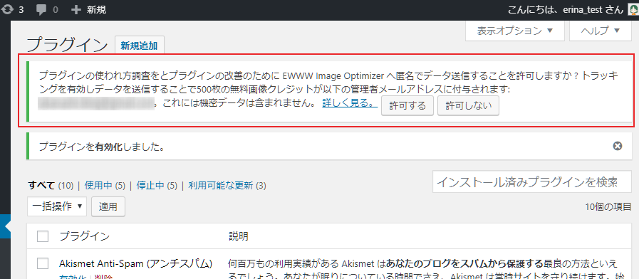
Task: Expand the ヘルプ dropdown tab
Action: (x=601, y=31)
